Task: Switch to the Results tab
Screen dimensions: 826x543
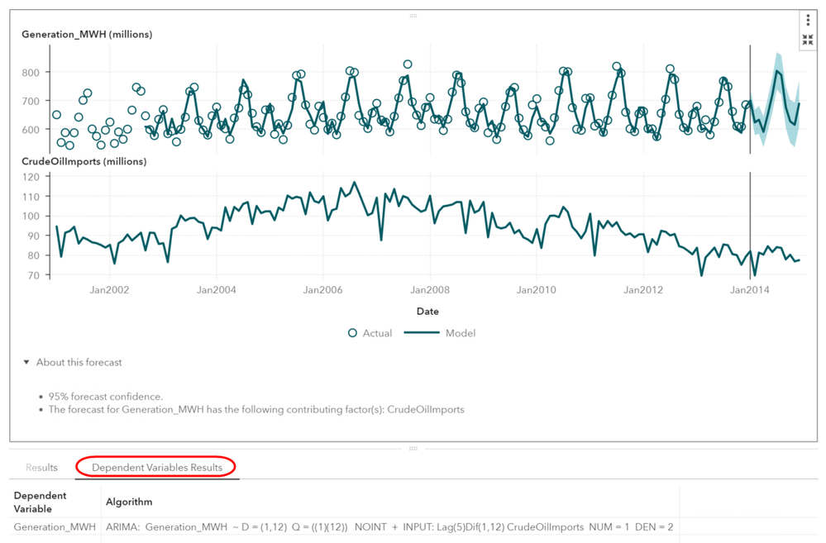Action: coord(41,467)
